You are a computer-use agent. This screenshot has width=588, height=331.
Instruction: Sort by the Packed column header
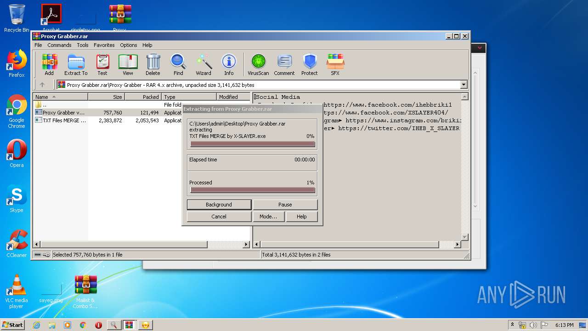pos(143,97)
